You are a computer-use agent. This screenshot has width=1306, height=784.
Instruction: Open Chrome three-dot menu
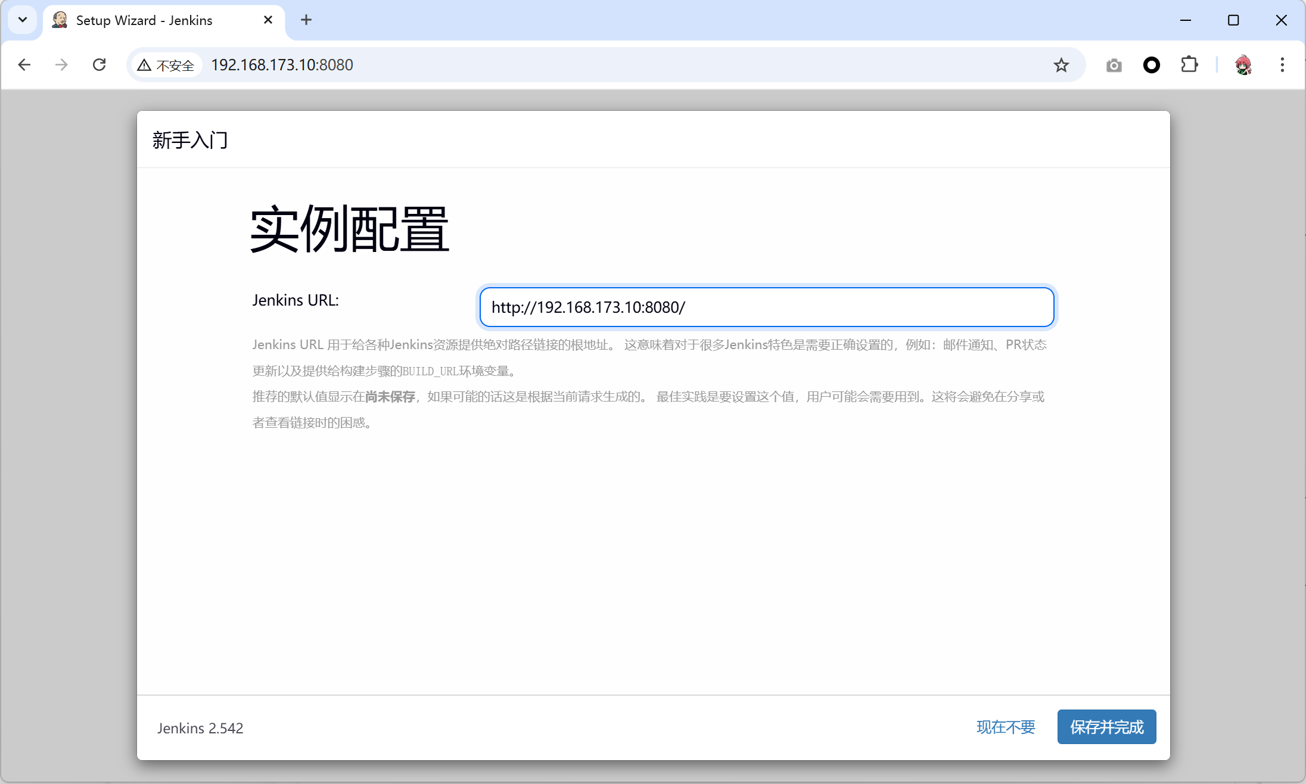1282,65
